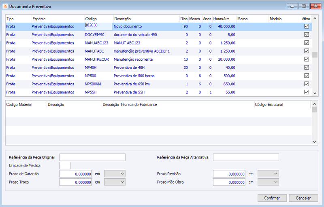Click material grid scroll up arrow
Screen dimensions: 324x207
(315, 104)
